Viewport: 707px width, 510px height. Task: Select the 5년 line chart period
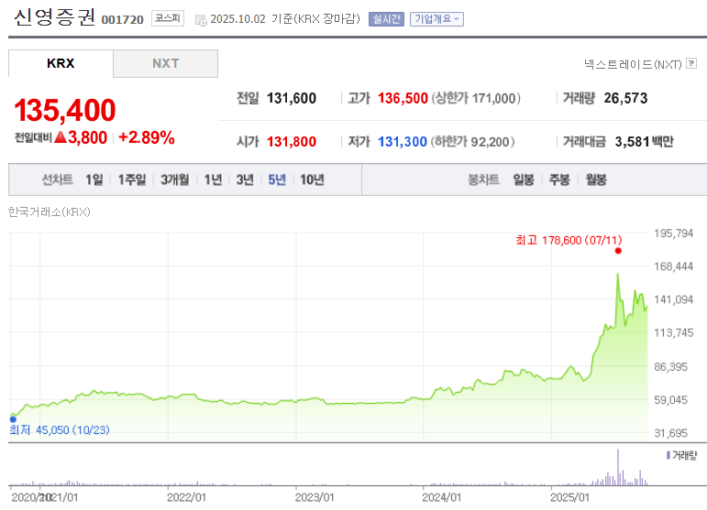coord(277,179)
